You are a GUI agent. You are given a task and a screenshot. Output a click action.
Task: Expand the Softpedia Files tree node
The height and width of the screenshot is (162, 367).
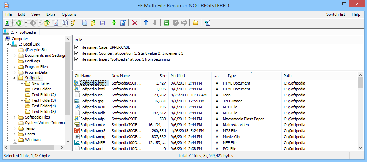click(14, 117)
